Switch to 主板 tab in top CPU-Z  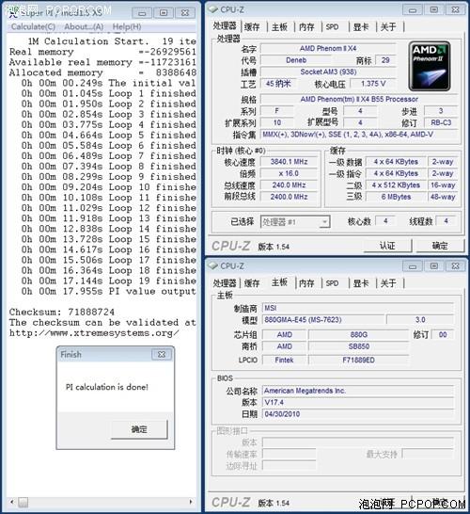click(x=279, y=27)
